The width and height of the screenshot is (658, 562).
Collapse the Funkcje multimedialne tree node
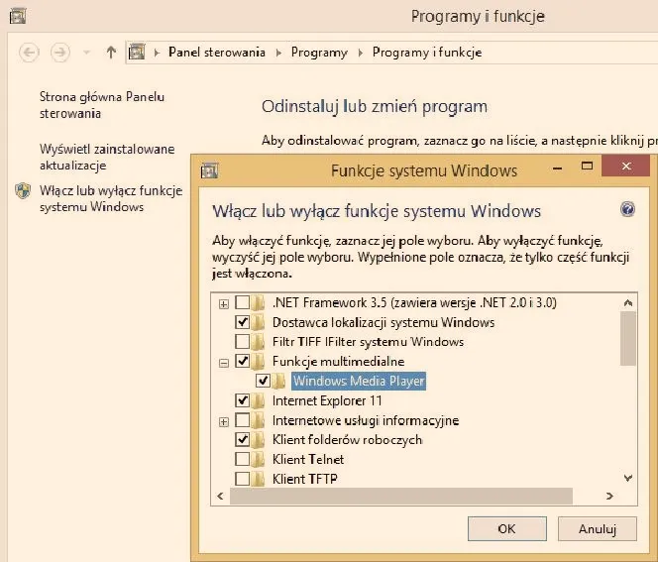click(224, 363)
